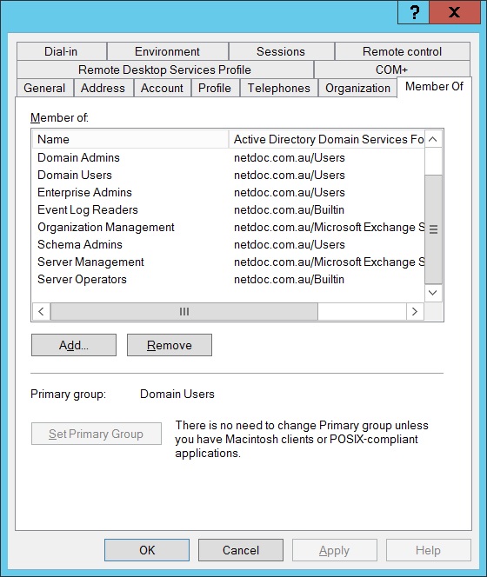This screenshot has width=487, height=577.
Task: Click the horizontal scroll left arrow
Action: click(x=41, y=311)
